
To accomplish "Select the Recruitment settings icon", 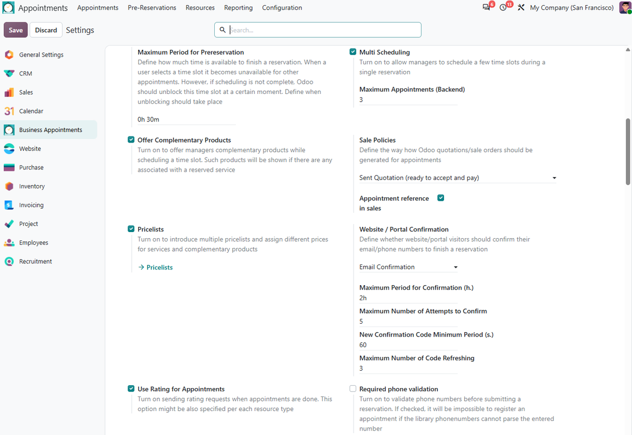I will point(10,262).
